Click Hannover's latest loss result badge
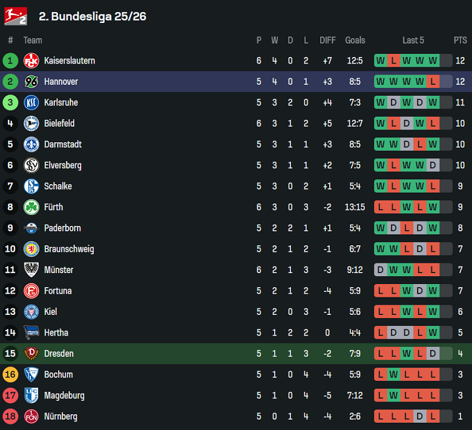 click(x=433, y=82)
